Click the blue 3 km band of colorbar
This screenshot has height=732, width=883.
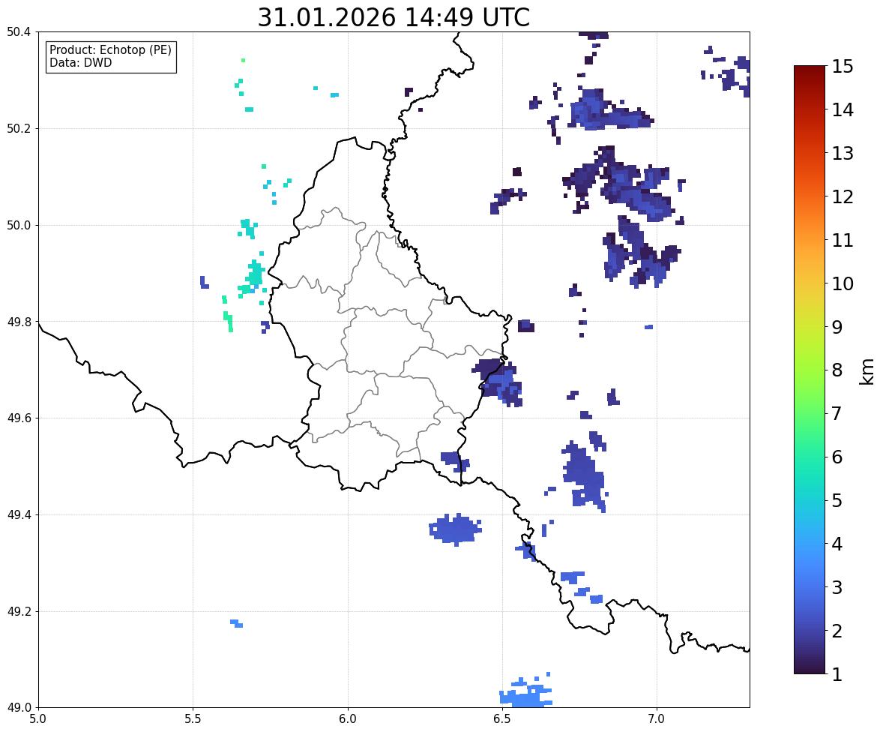[810, 587]
